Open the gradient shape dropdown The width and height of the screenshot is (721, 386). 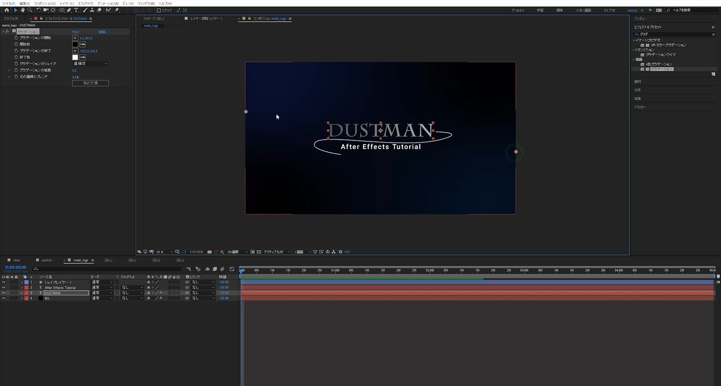click(x=91, y=64)
